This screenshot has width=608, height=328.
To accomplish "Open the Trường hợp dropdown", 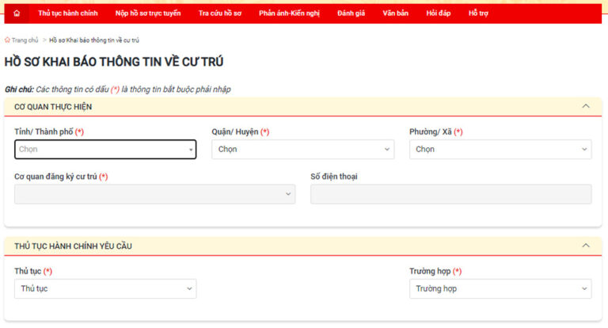I will click(x=500, y=288).
